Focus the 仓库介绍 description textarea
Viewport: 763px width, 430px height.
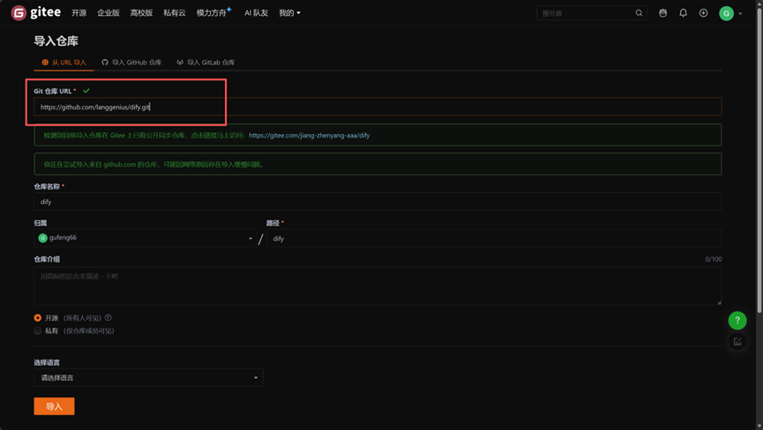378,285
